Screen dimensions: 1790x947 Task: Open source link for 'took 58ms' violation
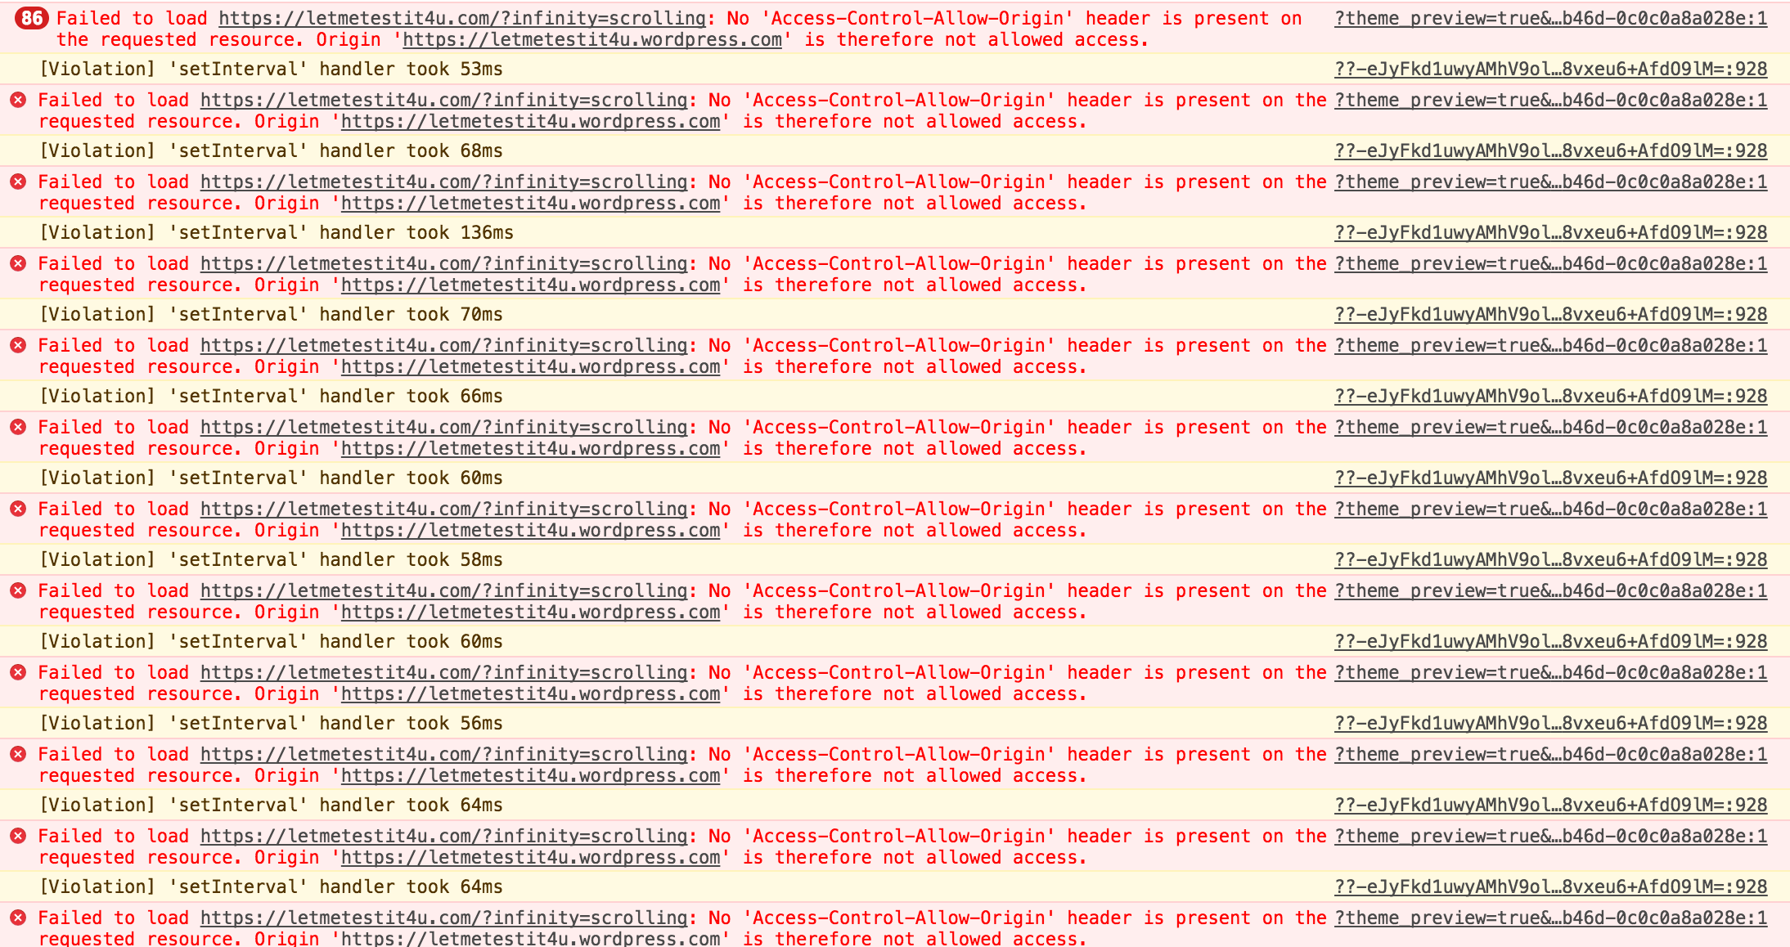coord(1550,559)
